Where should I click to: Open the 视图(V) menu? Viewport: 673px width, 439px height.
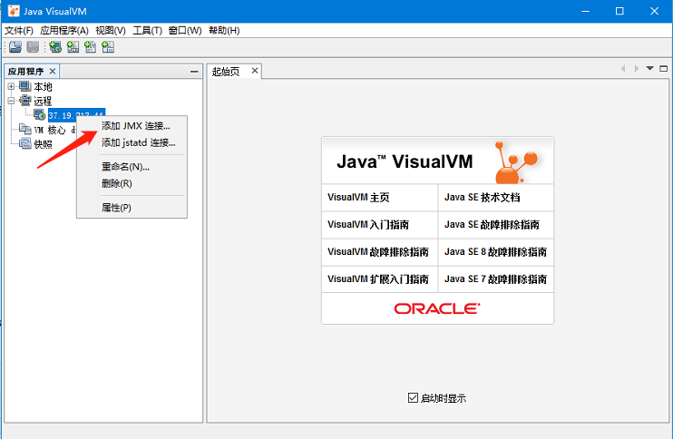(111, 31)
